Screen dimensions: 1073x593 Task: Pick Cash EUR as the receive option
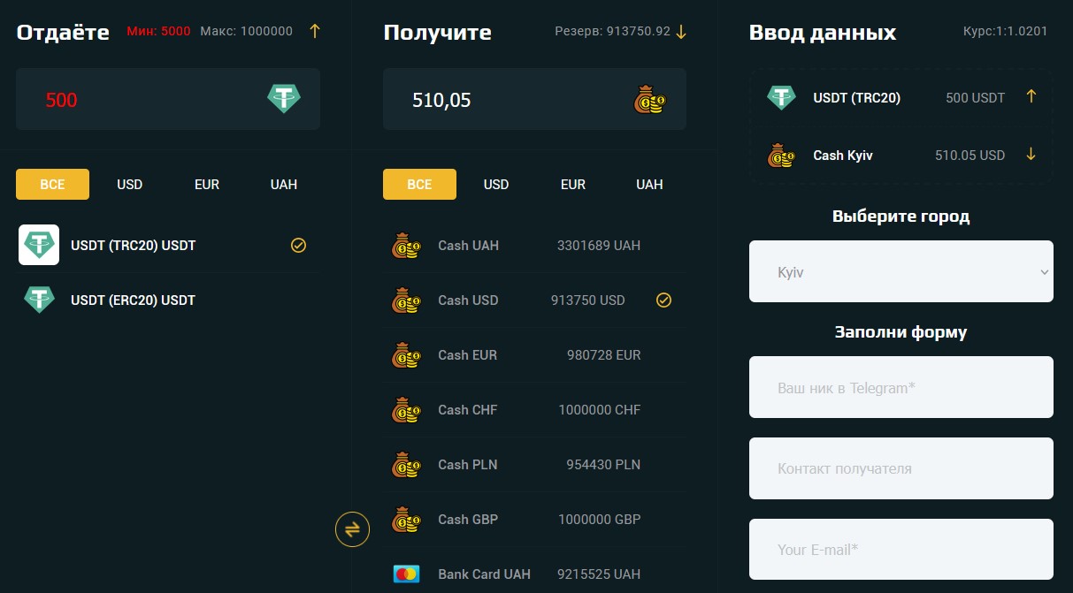534,355
